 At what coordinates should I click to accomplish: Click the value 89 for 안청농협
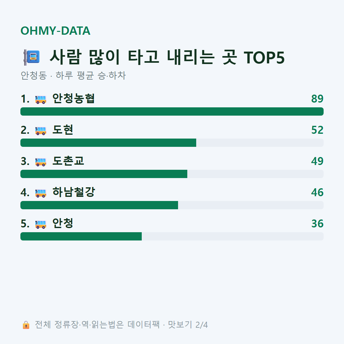tap(317, 99)
